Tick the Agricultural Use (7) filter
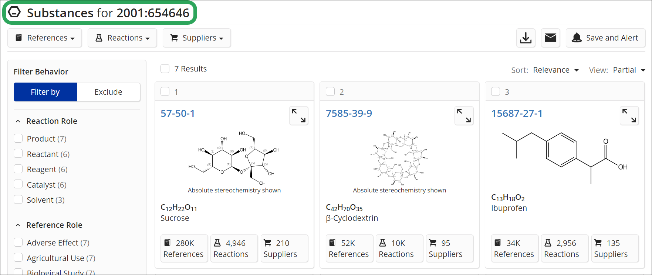 18,258
